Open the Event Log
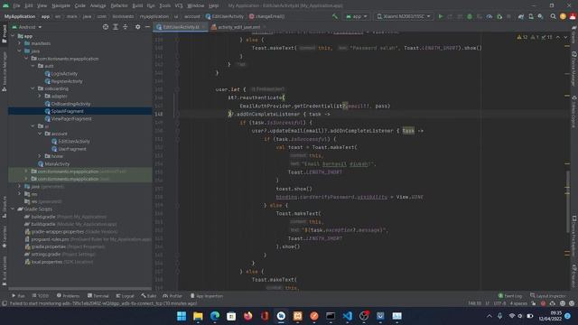 click(x=510, y=296)
